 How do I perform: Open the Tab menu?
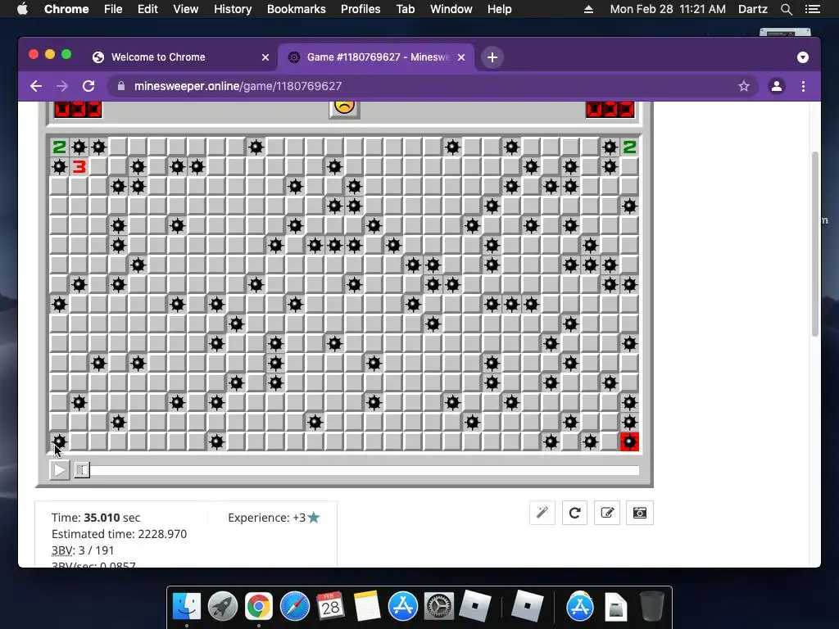click(405, 9)
